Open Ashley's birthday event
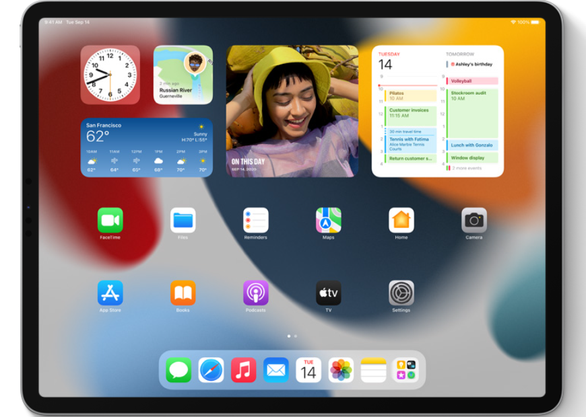Screen dimensions: 586x417 (471, 64)
